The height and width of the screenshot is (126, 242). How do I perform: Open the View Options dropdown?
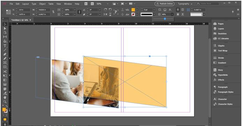tap(115, 4)
